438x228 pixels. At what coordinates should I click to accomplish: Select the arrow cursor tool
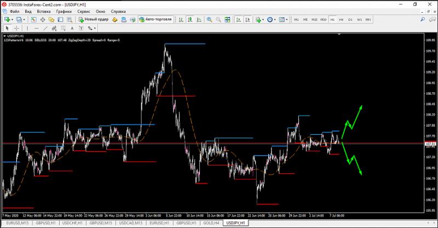7,29
